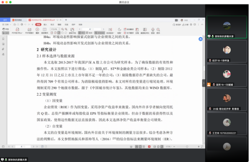Click the PDF转图片 export icon
Screen dimensions: 249x162
29,31
